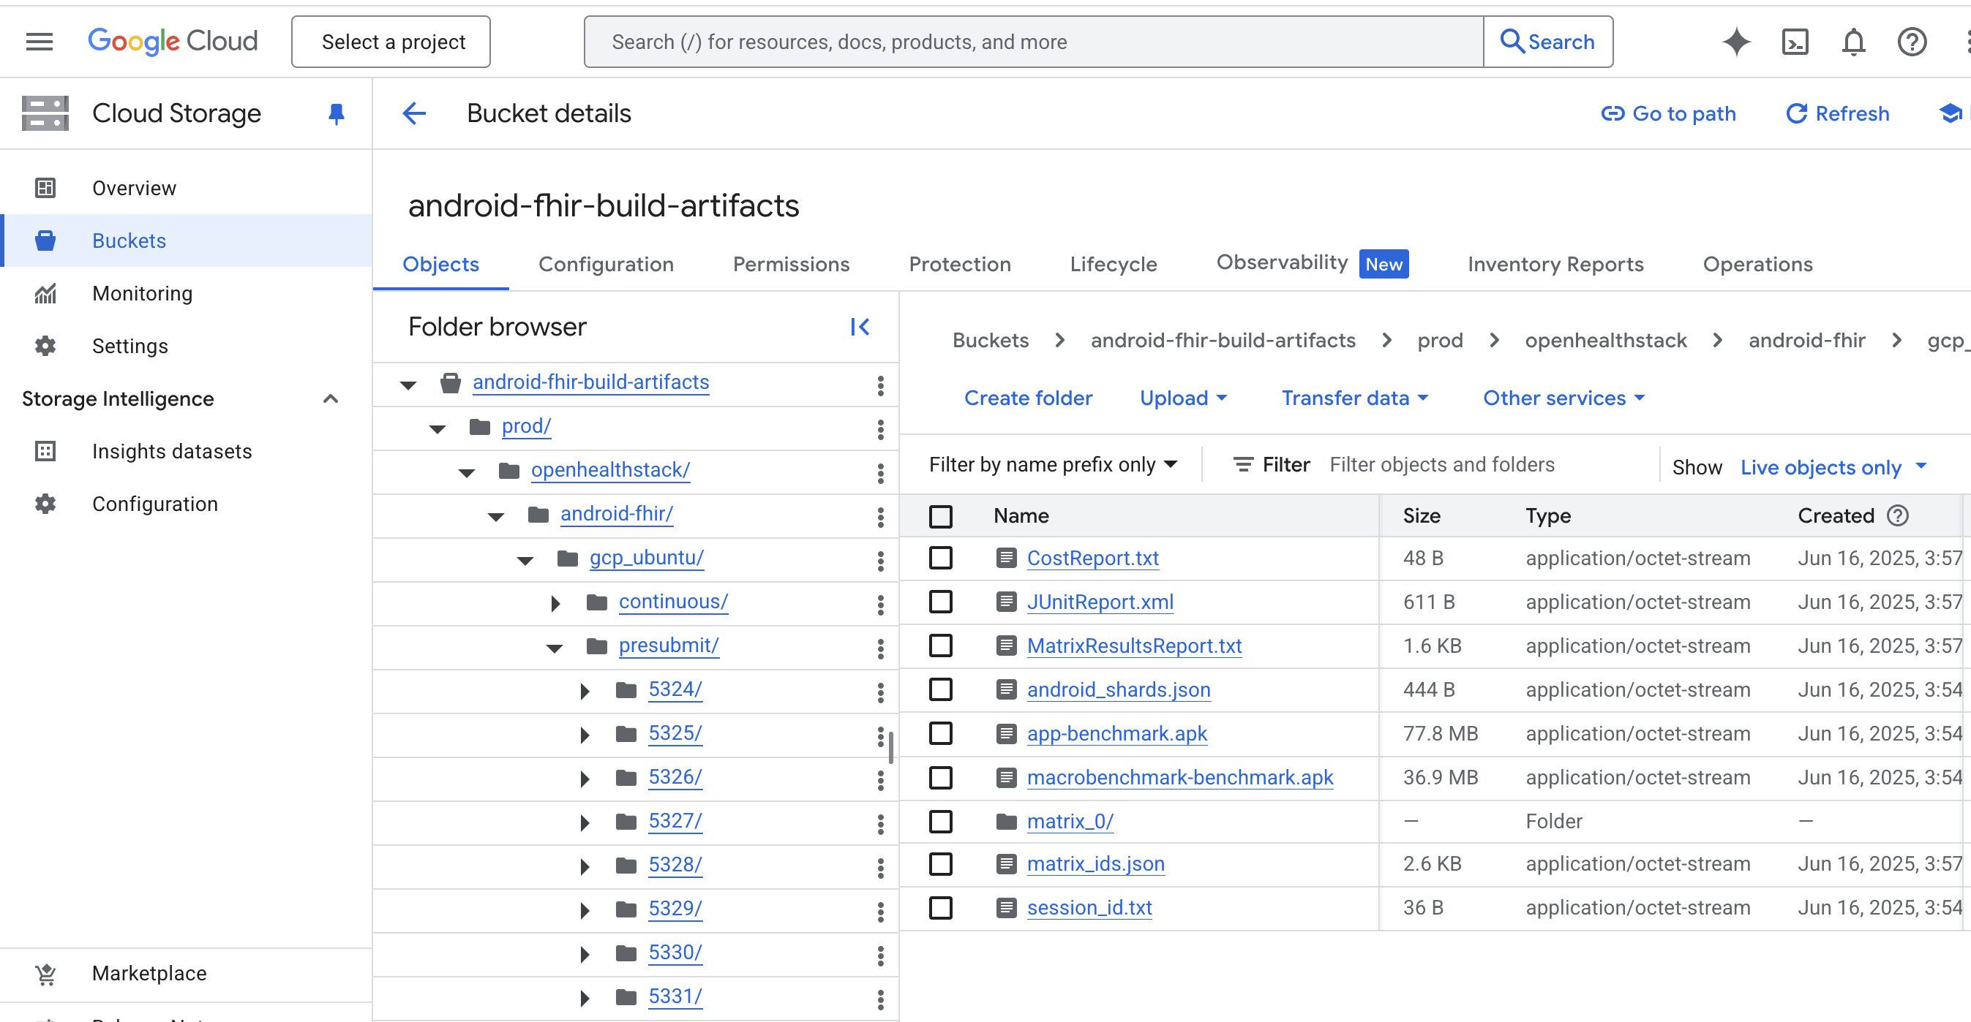Open more options for gcp_ubuntu/ folder
Image resolution: width=1971 pixels, height=1022 pixels.
pyautogui.click(x=880, y=561)
